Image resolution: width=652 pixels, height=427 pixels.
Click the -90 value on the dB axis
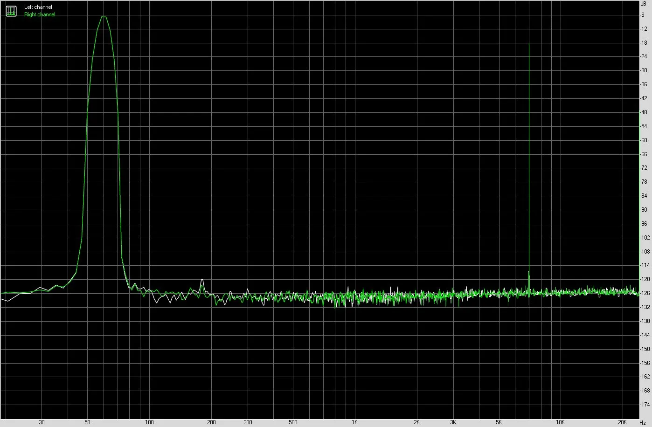click(x=644, y=210)
